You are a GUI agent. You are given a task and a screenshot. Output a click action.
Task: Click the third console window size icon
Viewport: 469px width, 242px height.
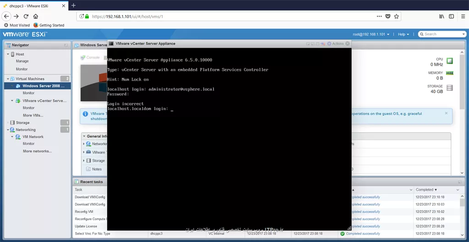[x=318, y=44]
